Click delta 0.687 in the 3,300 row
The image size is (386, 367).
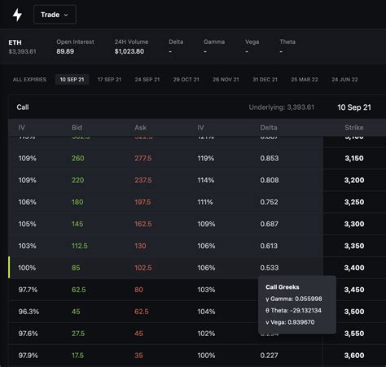point(269,224)
